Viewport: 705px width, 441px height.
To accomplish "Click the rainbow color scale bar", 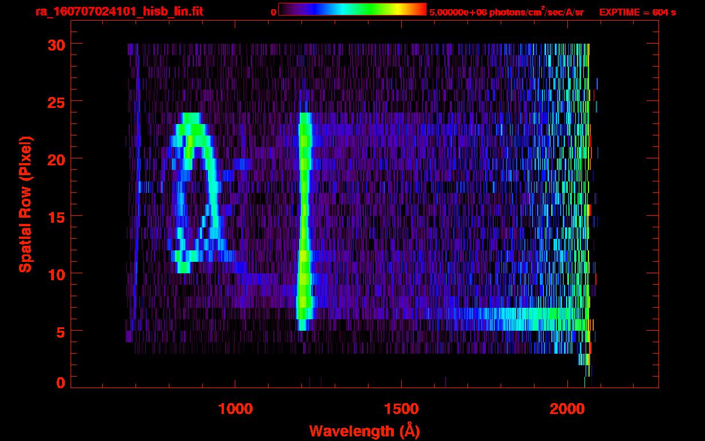I will (x=352, y=10).
